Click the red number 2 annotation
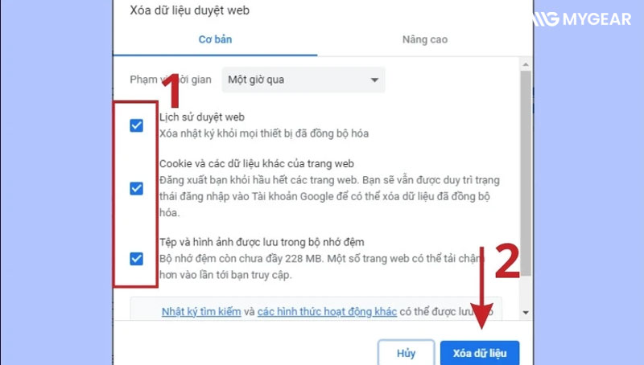Screen dimensions: 644x365 [x=507, y=260]
